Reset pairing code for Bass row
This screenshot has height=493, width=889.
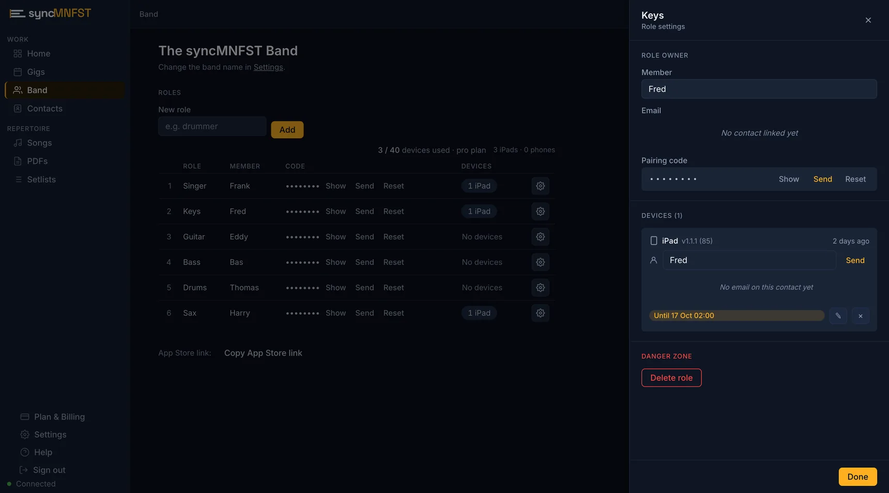(x=393, y=262)
